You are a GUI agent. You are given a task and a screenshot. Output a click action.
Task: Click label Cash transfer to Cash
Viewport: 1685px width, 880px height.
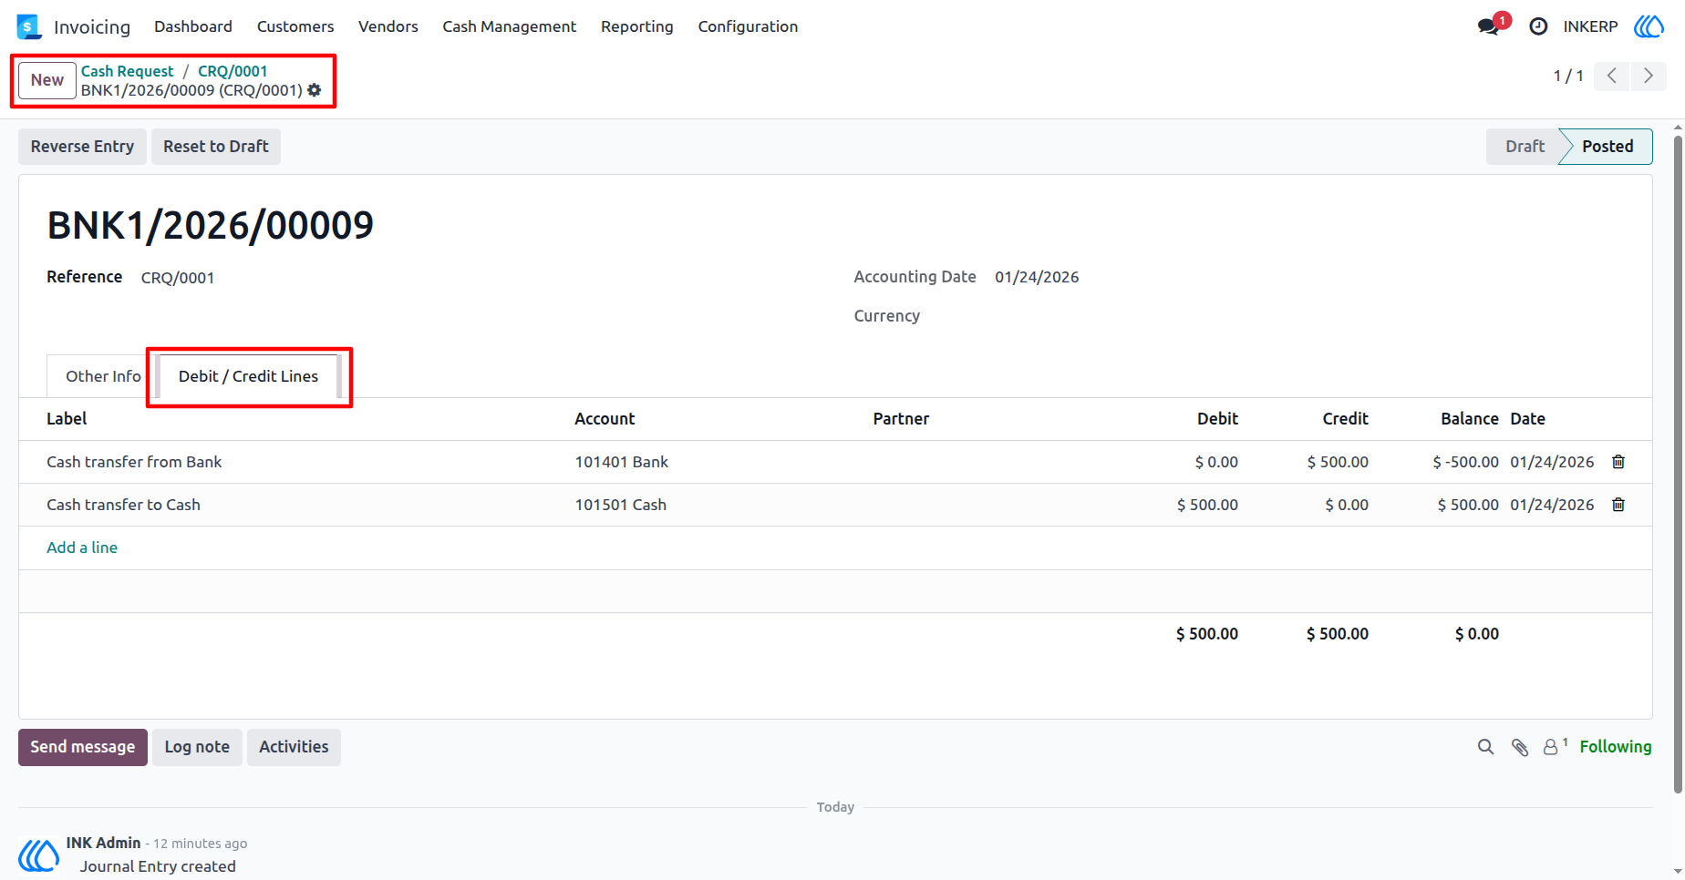(x=123, y=505)
